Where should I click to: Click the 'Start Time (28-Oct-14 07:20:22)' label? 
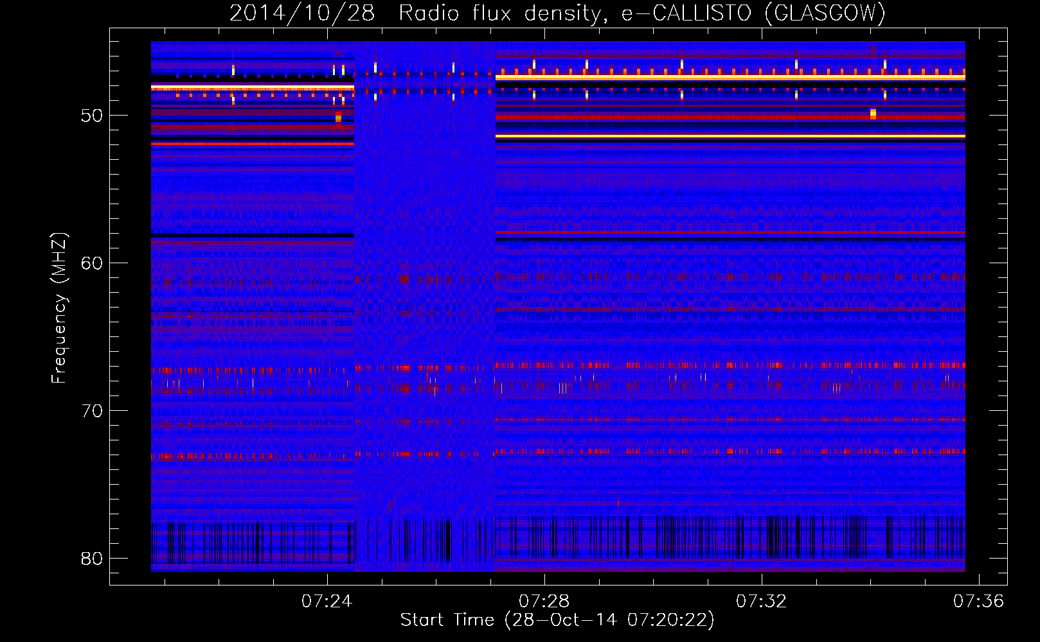point(557,620)
